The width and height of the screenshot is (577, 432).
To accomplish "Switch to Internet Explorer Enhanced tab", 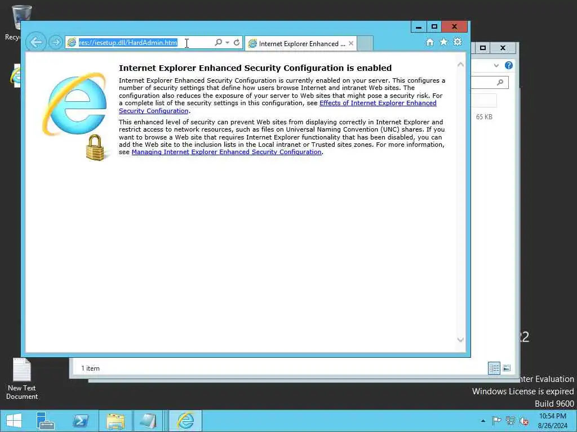I will point(301,44).
